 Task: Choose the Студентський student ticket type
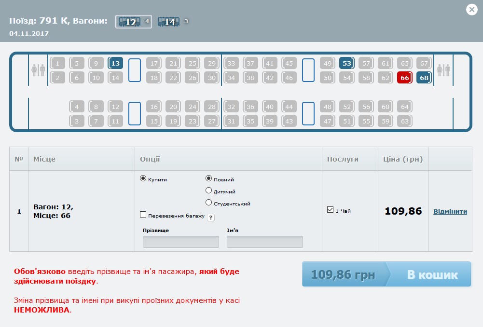click(208, 203)
